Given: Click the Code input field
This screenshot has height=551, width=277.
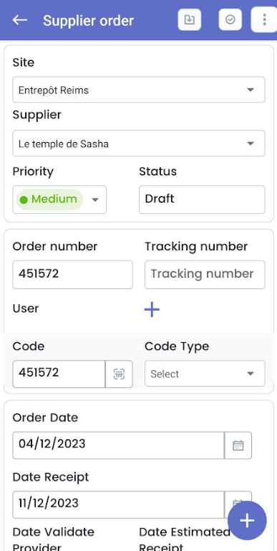Looking at the screenshot, I should pos(59,374).
